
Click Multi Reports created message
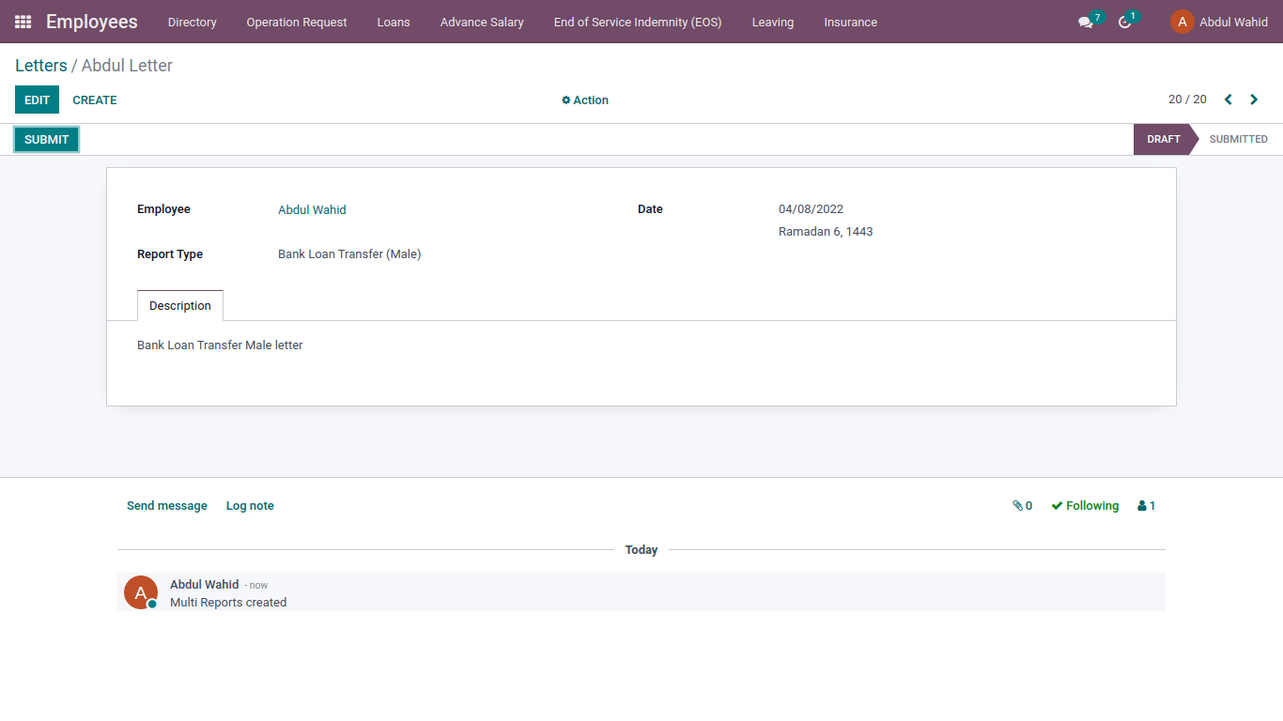pos(228,603)
